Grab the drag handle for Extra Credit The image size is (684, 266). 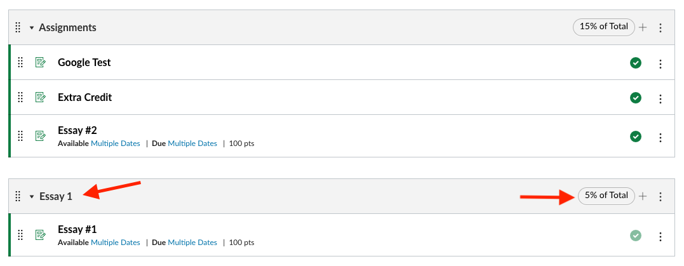pyautogui.click(x=20, y=97)
